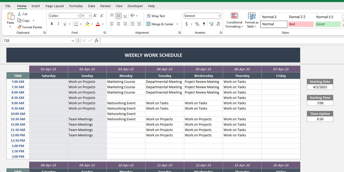Screen dimensions: 344x172
Task: Switch to the Formulas ribbon tab
Action: 76,6
